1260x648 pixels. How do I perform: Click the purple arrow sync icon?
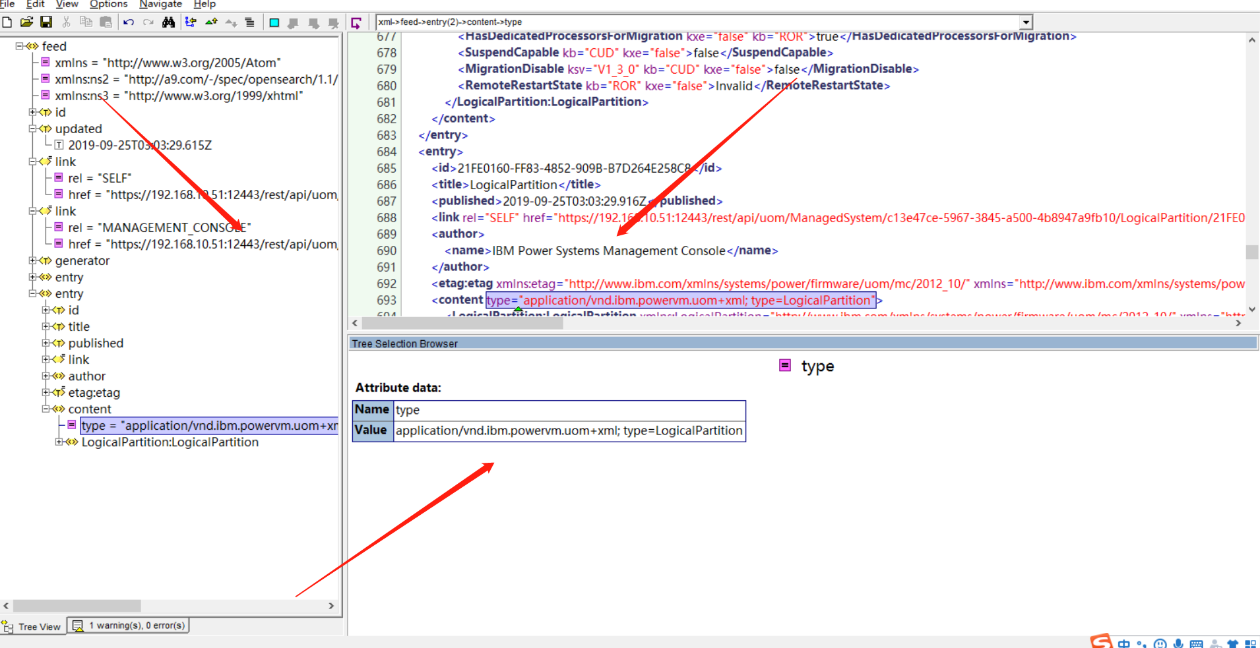pos(356,23)
